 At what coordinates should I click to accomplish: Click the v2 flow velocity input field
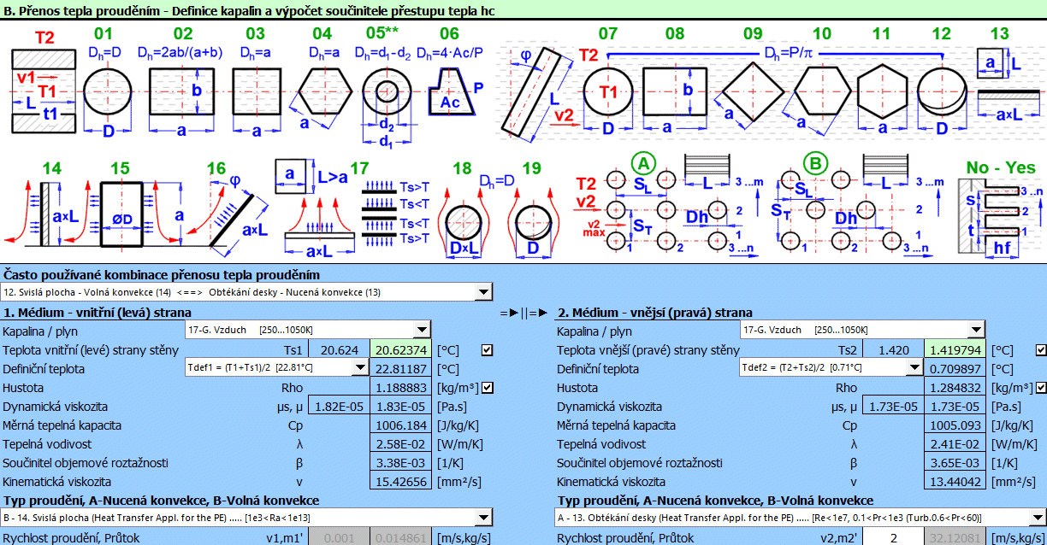coord(892,537)
